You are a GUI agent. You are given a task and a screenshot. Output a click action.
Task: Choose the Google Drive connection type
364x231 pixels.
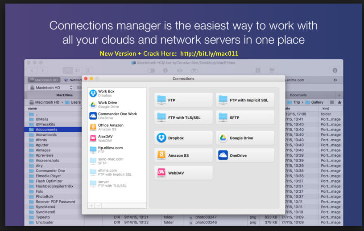[x=245, y=138]
